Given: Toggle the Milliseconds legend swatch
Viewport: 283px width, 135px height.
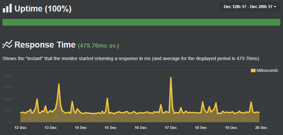Looking at the screenshot, I should click(x=253, y=71).
